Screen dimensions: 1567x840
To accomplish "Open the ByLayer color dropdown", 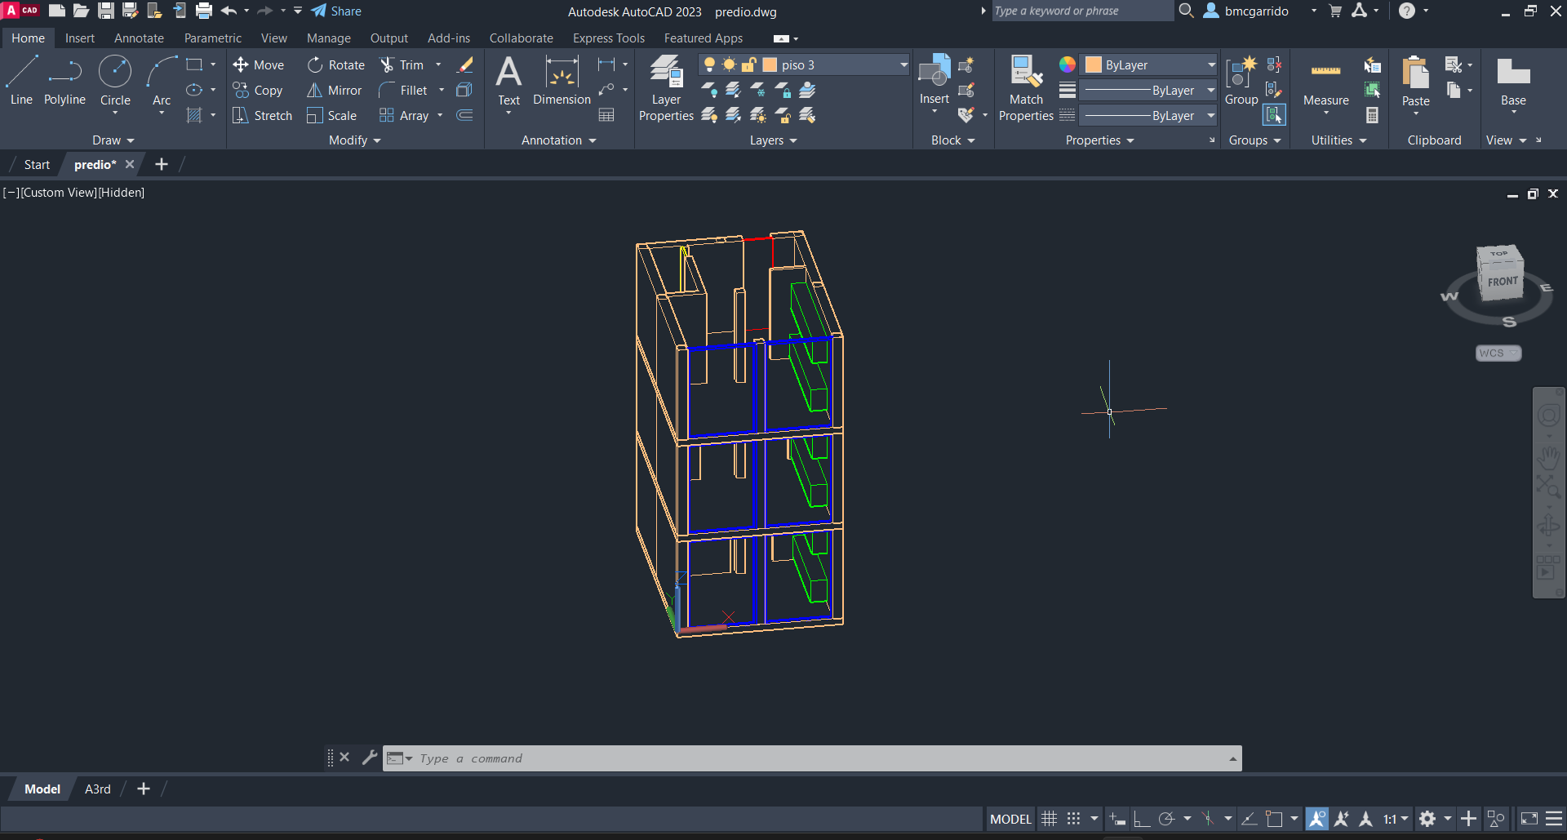I will pyautogui.click(x=1211, y=65).
